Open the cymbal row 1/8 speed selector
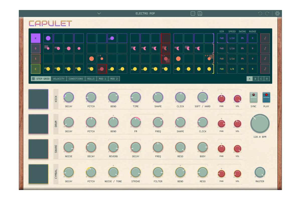 [x=232, y=69]
